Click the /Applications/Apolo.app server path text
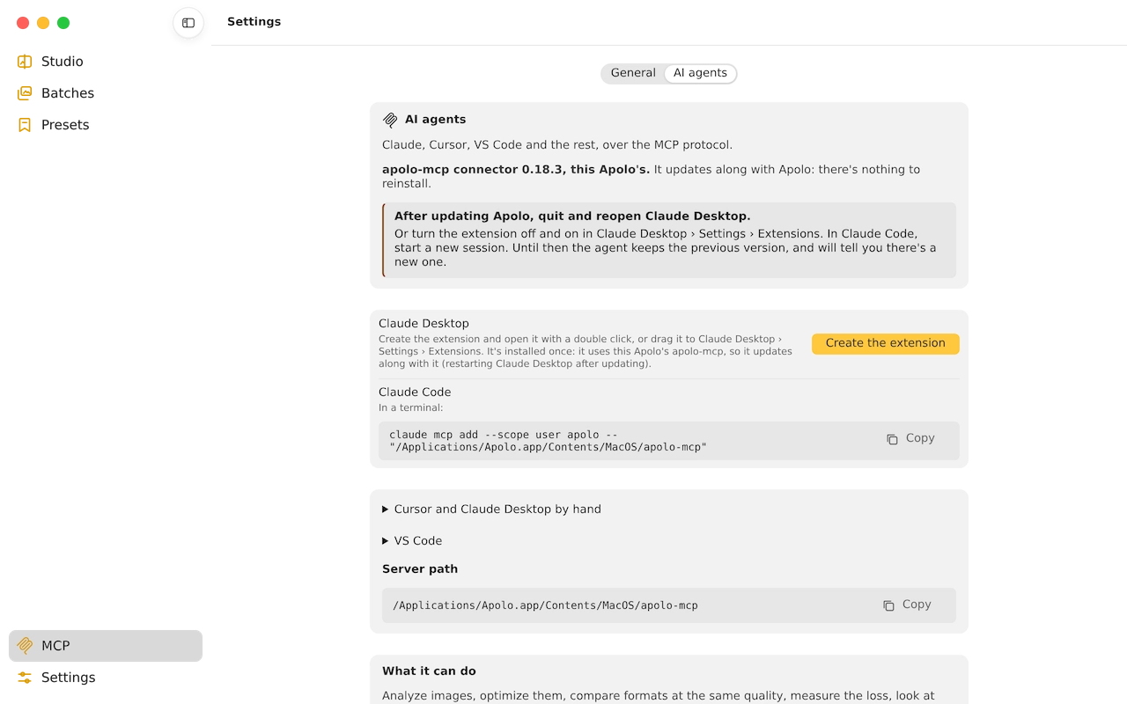The image size is (1127, 704). click(545, 605)
